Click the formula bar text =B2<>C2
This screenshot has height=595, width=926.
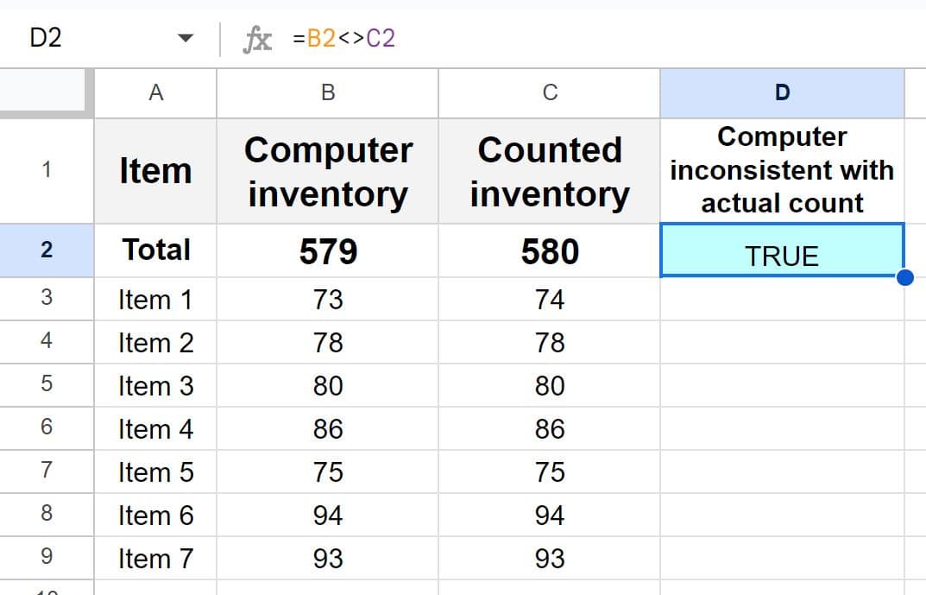coord(343,39)
